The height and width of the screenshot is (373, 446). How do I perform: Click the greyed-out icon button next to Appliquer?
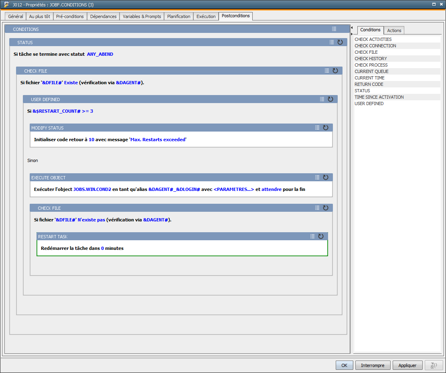click(x=434, y=365)
